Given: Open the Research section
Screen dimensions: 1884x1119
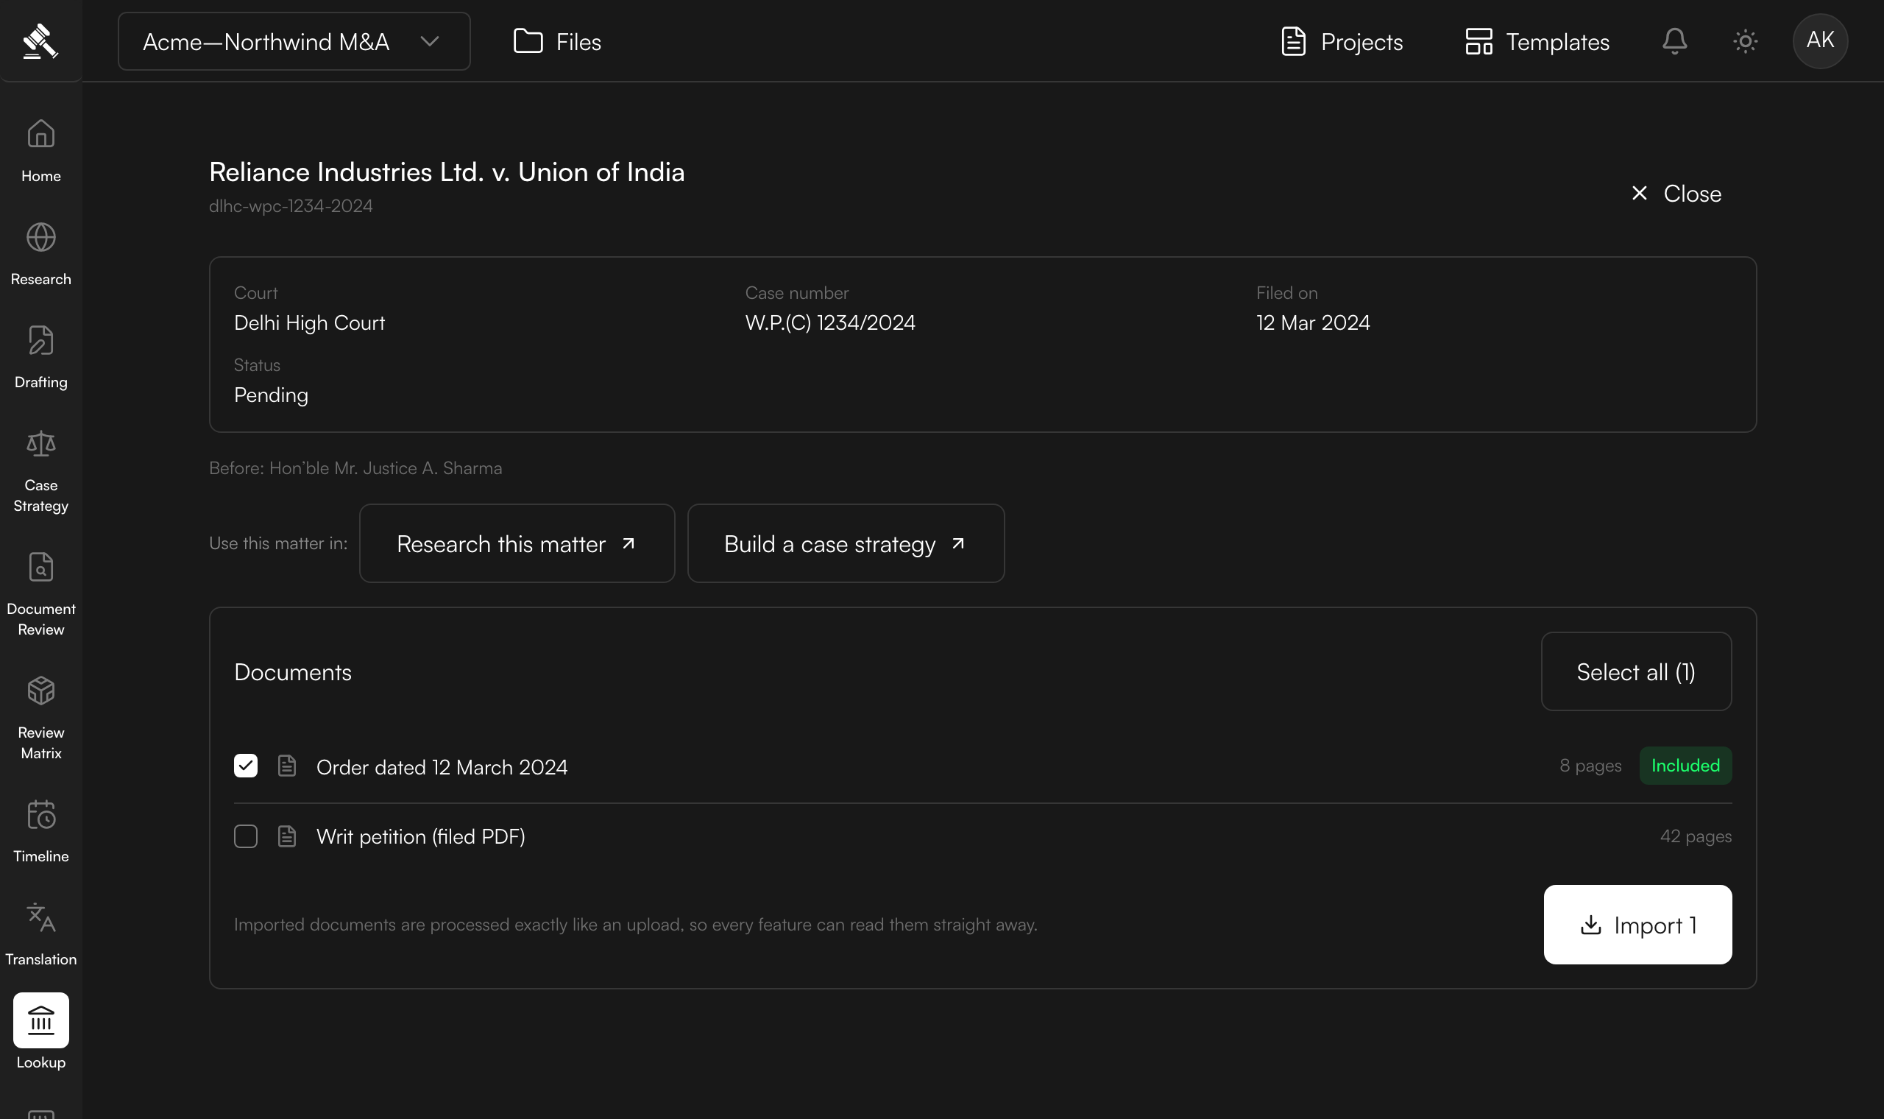Looking at the screenshot, I should click(40, 254).
